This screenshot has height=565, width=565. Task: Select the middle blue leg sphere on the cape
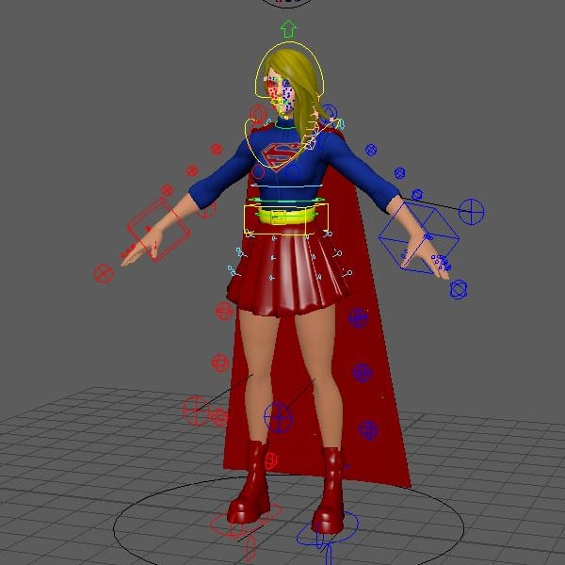tap(362, 373)
